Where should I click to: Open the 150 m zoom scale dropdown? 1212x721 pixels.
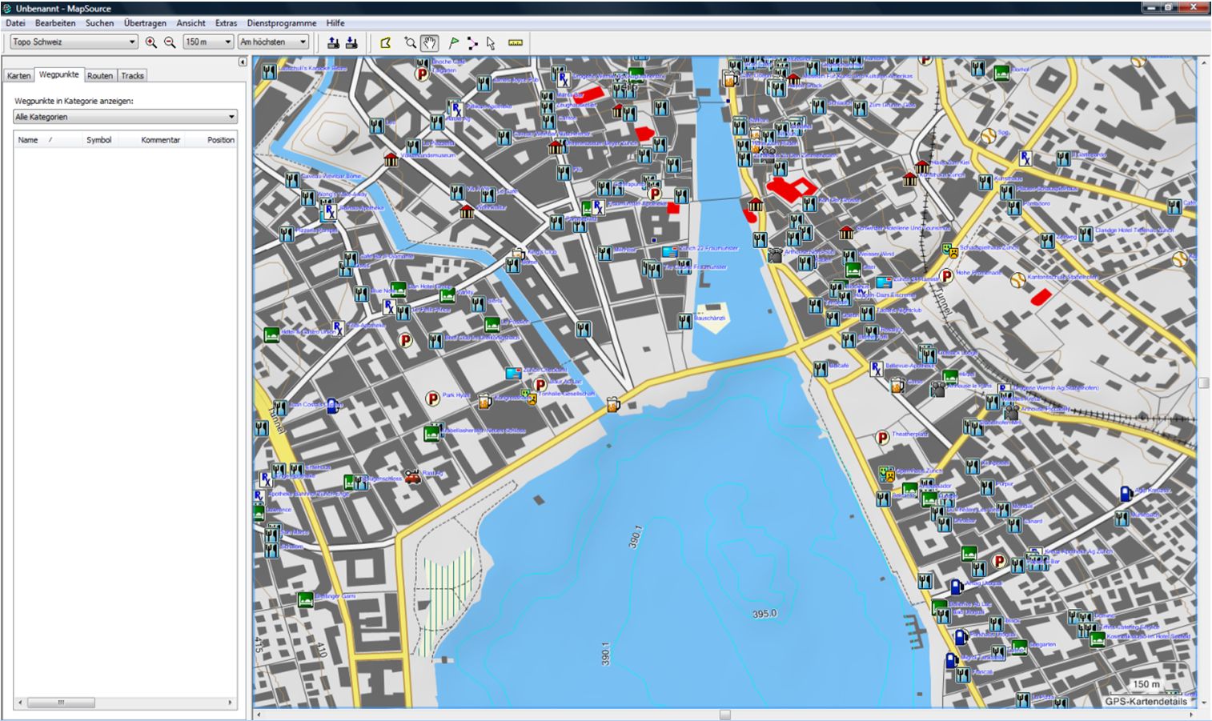208,42
